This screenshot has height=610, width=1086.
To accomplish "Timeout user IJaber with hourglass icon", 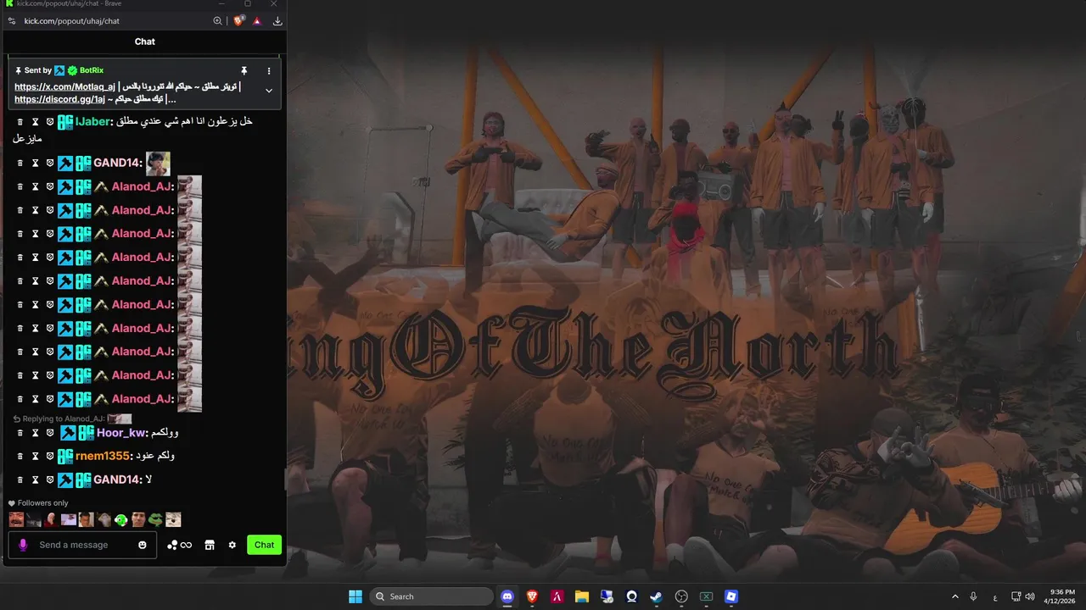I will (x=36, y=122).
